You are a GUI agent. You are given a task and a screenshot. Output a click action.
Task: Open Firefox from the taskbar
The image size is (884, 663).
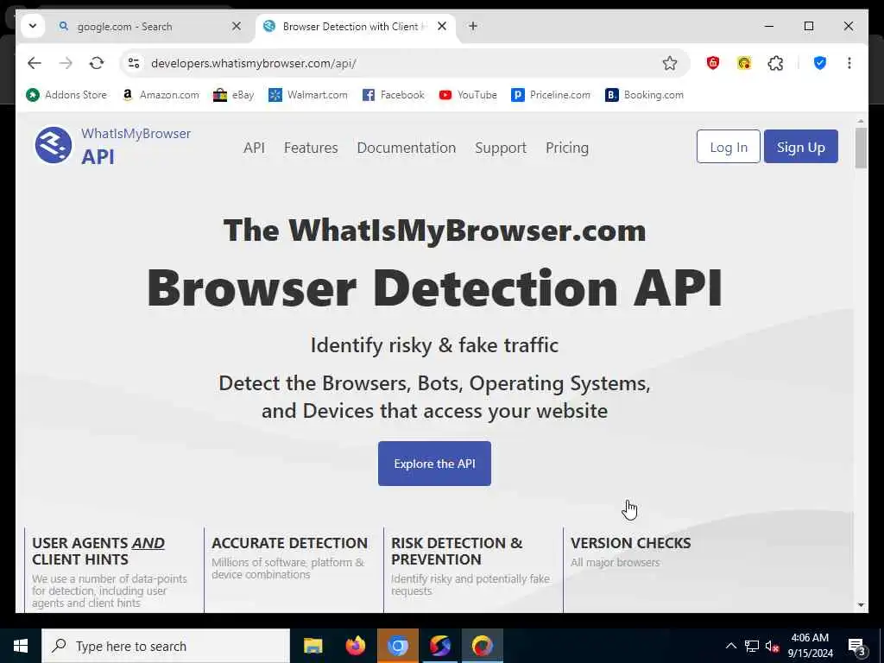pyautogui.click(x=355, y=646)
